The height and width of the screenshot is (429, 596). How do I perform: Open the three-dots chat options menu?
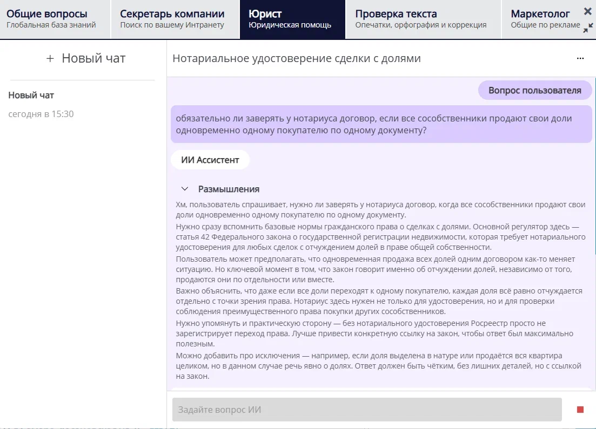tap(580, 58)
